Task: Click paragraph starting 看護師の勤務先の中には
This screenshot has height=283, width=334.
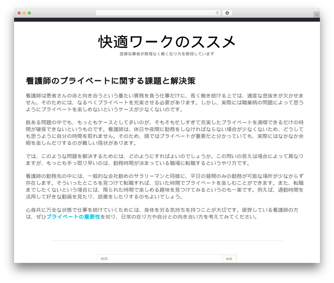Action: (165, 186)
